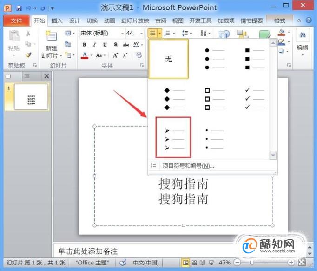Toggle the bullets list button

coord(153,33)
